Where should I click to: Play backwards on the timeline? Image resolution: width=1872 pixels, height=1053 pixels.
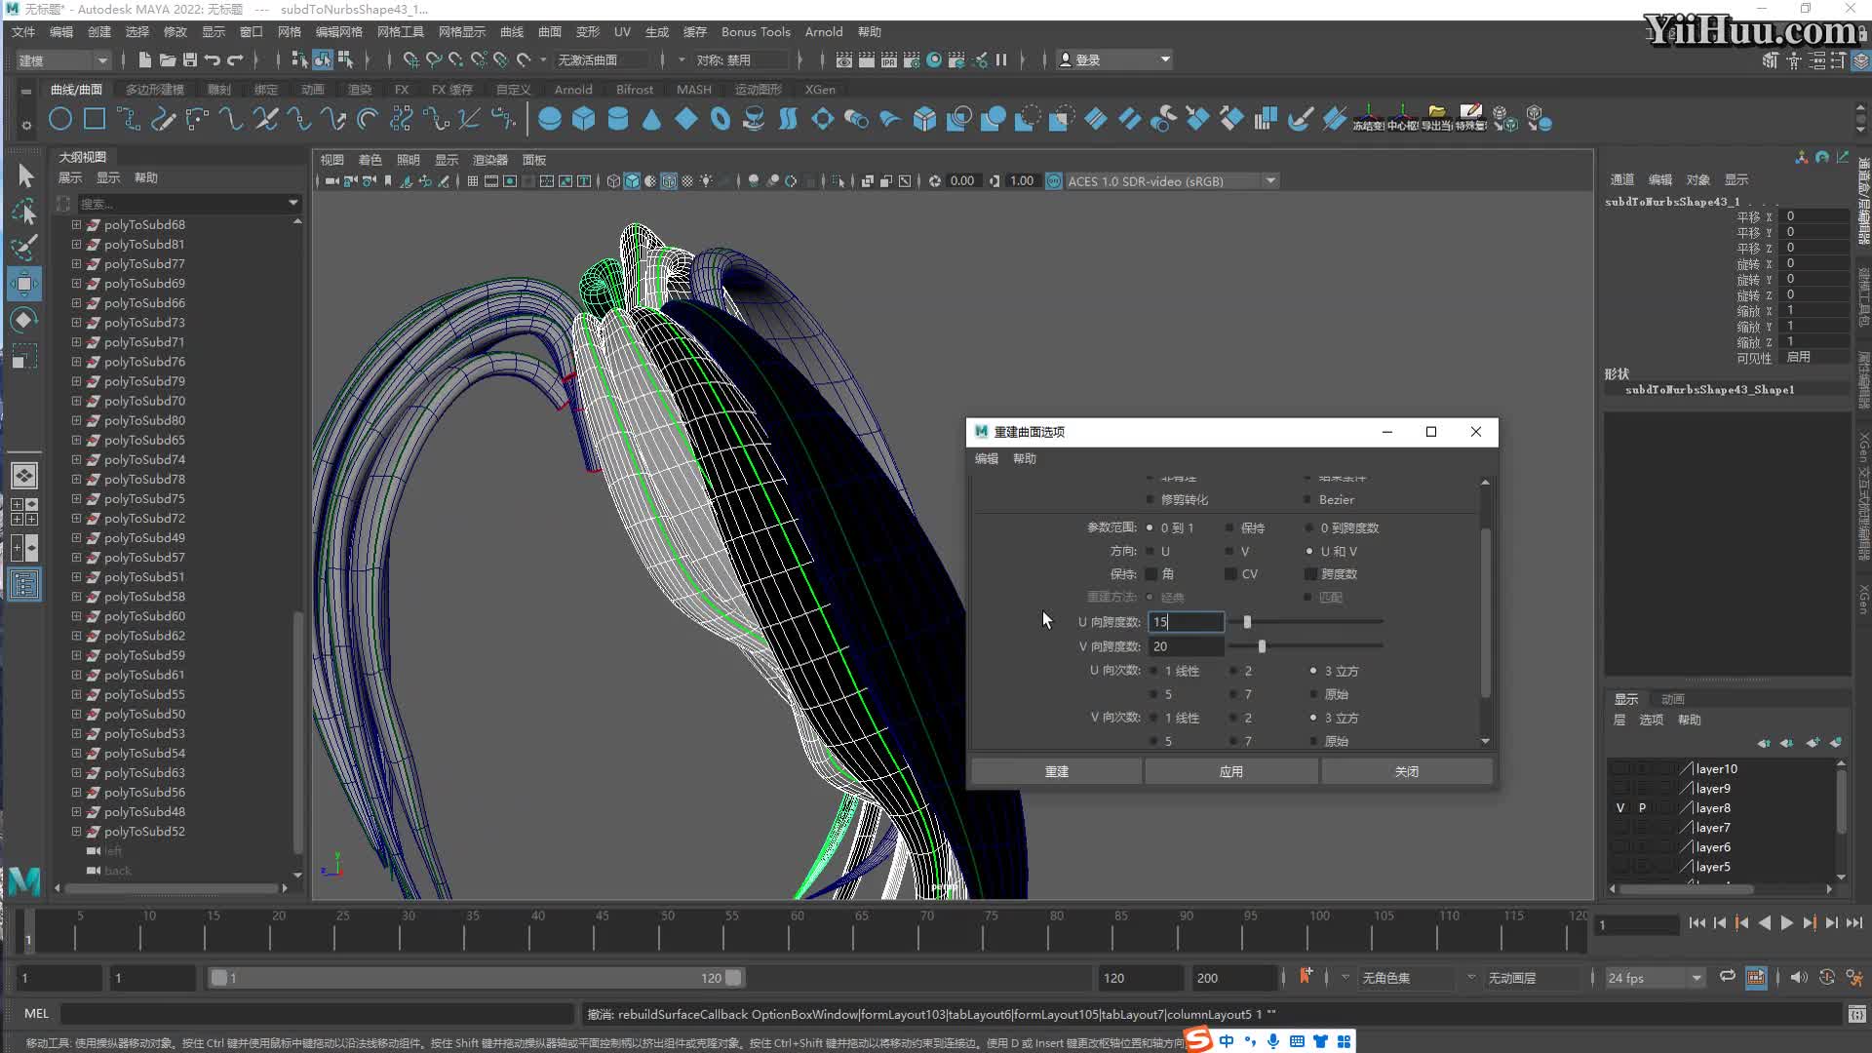(x=1765, y=923)
